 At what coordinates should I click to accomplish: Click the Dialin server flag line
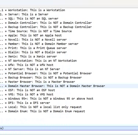click(x=33, y=52)
